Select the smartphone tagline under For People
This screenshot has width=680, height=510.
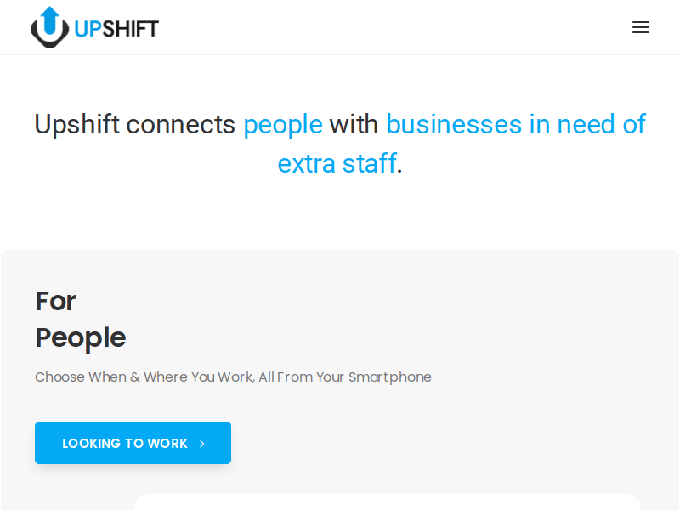(x=233, y=377)
